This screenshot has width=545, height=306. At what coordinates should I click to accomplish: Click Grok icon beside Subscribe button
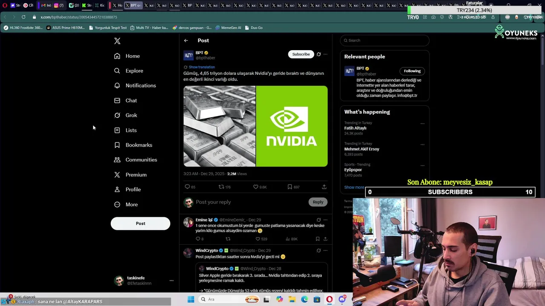[x=318, y=54]
